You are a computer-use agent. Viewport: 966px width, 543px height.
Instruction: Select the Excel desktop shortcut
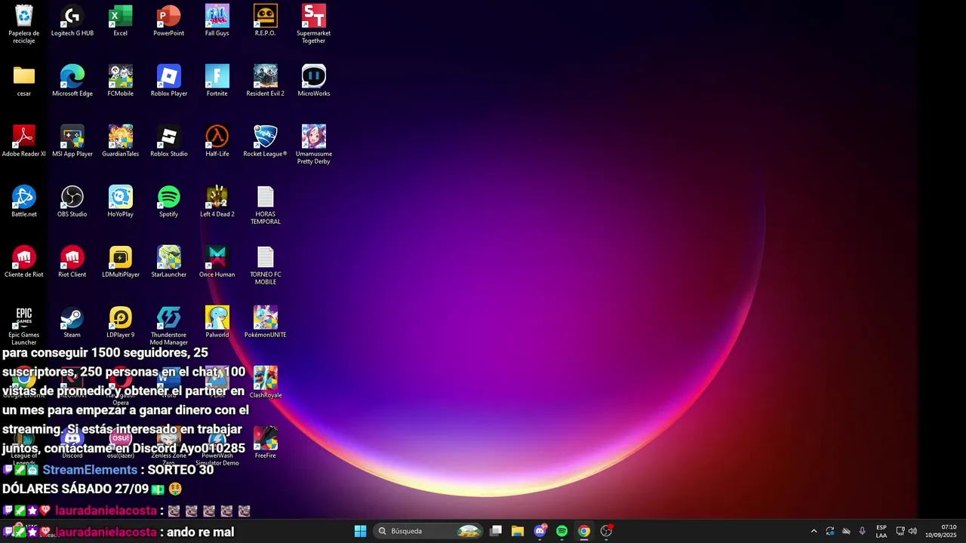(x=121, y=21)
